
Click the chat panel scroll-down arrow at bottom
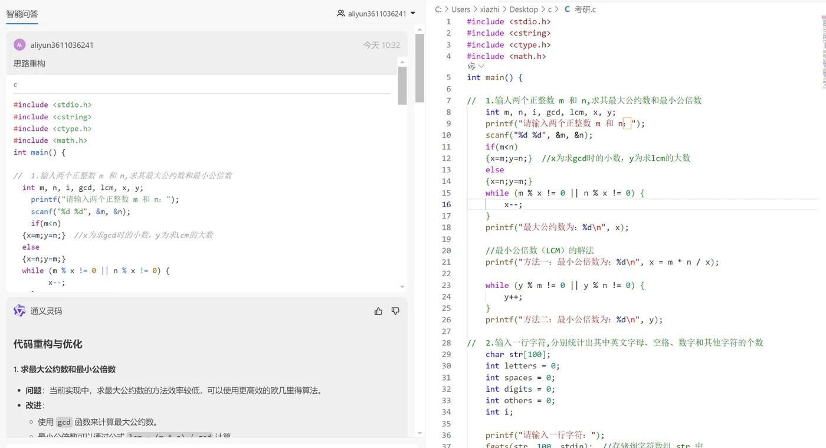pyautogui.click(x=419, y=433)
